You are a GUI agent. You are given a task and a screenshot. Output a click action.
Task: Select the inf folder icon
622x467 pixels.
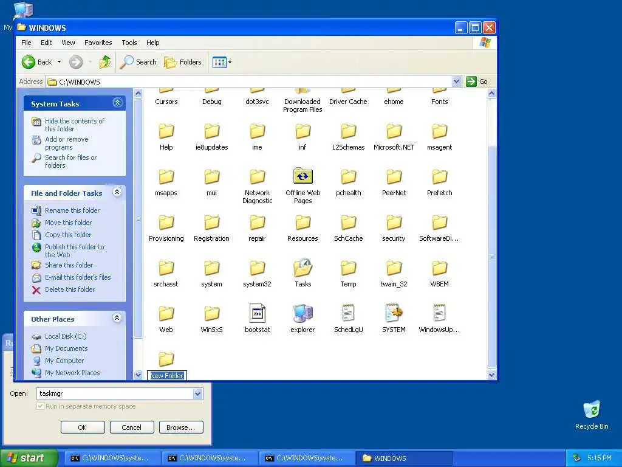[302, 131]
